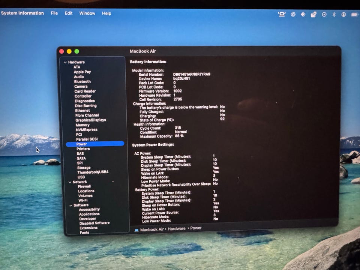
Task: Select Bluetooth in the sidebar
Action: tap(82, 81)
